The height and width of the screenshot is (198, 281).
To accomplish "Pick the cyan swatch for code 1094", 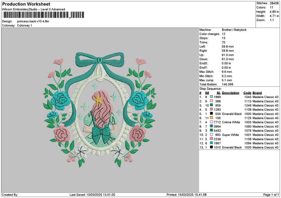I will click(211, 143).
